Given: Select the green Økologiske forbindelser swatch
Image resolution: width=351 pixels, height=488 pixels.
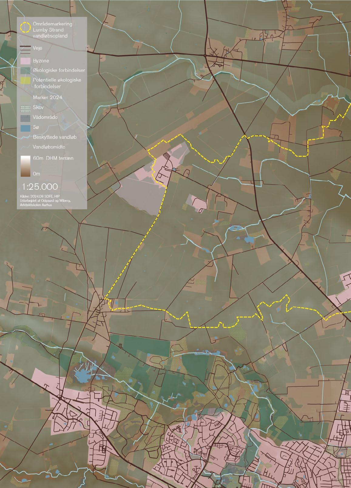Looking at the screenshot, I should (25, 70).
